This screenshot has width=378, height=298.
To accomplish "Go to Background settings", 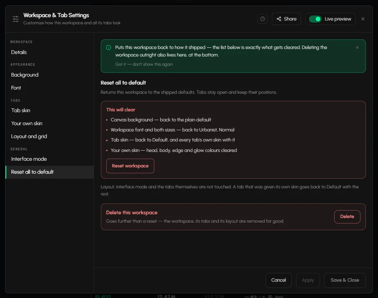I will [x=49, y=75].
